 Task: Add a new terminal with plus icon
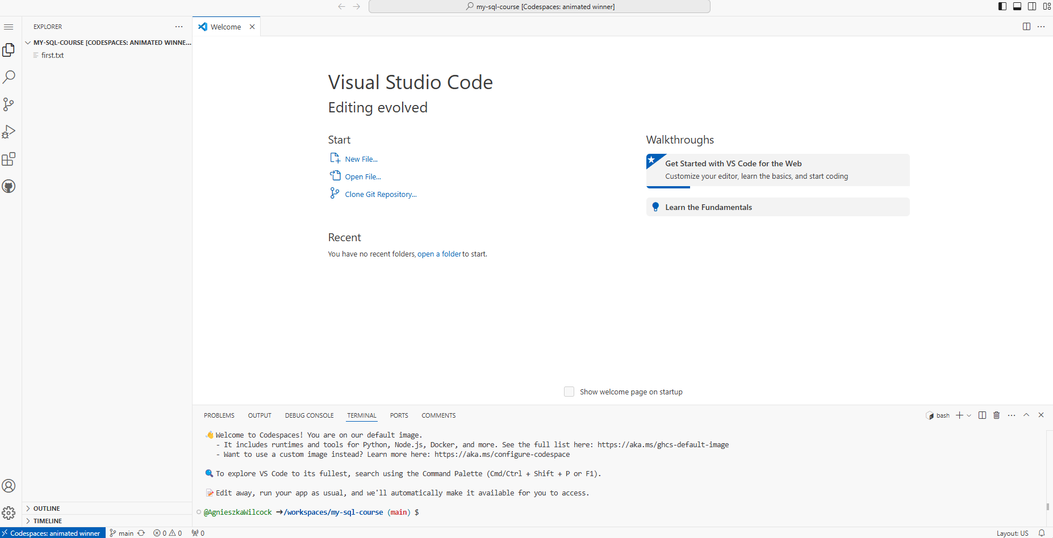pyautogui.click(x=959, y=415)
